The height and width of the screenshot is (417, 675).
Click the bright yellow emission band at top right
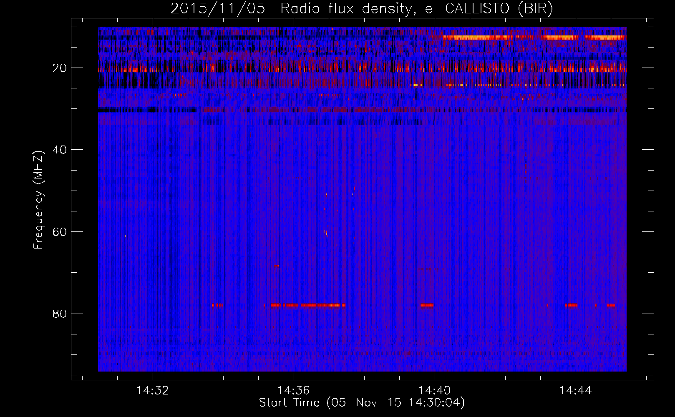click(476, 37)
